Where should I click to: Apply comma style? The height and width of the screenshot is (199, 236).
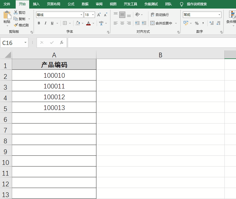coord(203,23)
